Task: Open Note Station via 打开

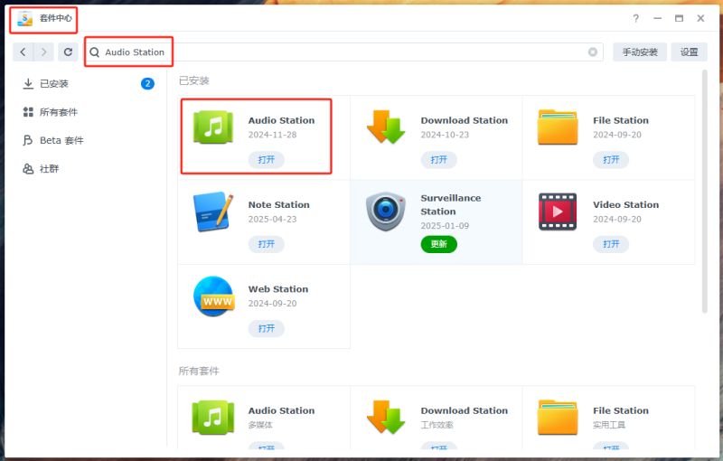Action: point(266,244)
